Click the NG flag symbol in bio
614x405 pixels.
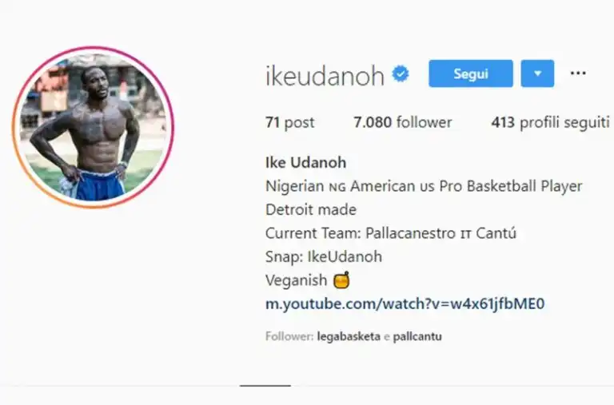[337, 188]
